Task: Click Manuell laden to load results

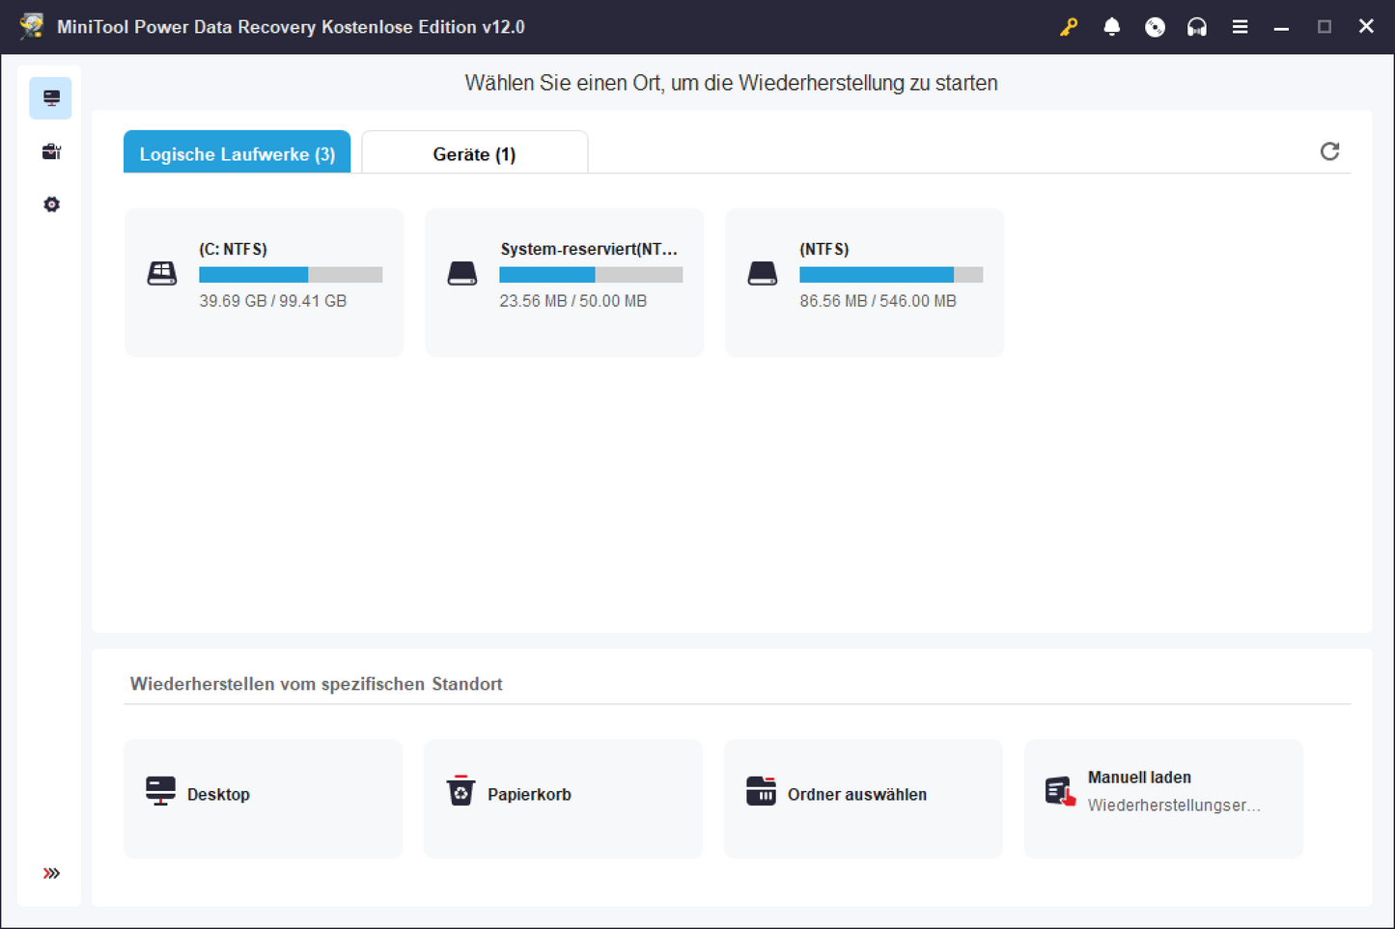Action: point(1163,798)
